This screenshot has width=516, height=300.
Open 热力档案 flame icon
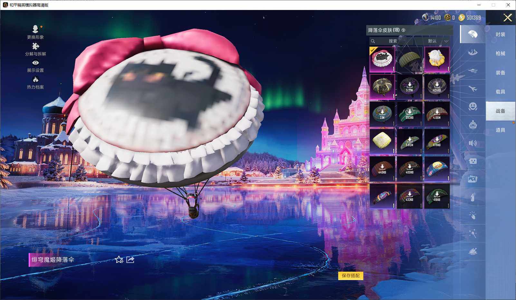click(35, 79)
